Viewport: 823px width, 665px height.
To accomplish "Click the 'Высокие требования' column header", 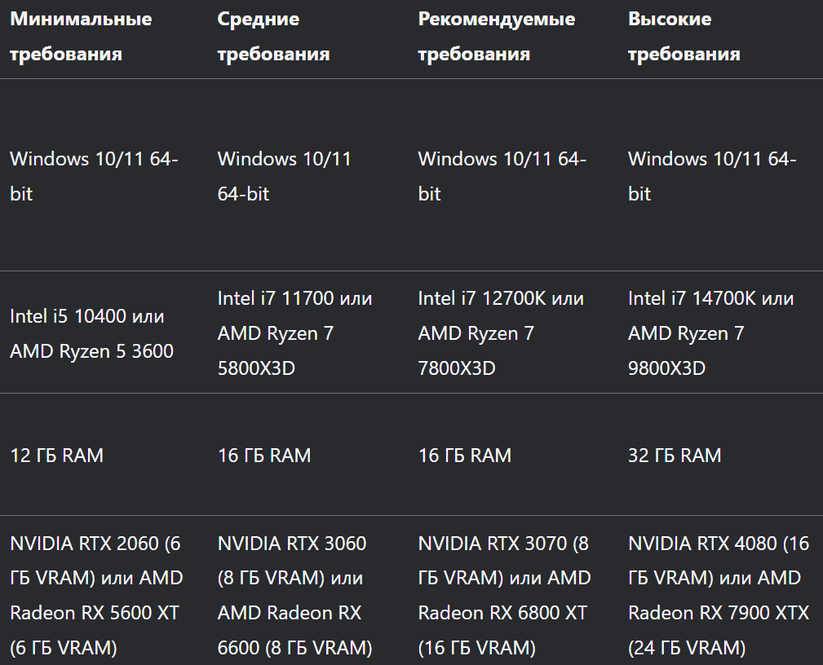I will (684, 36).
